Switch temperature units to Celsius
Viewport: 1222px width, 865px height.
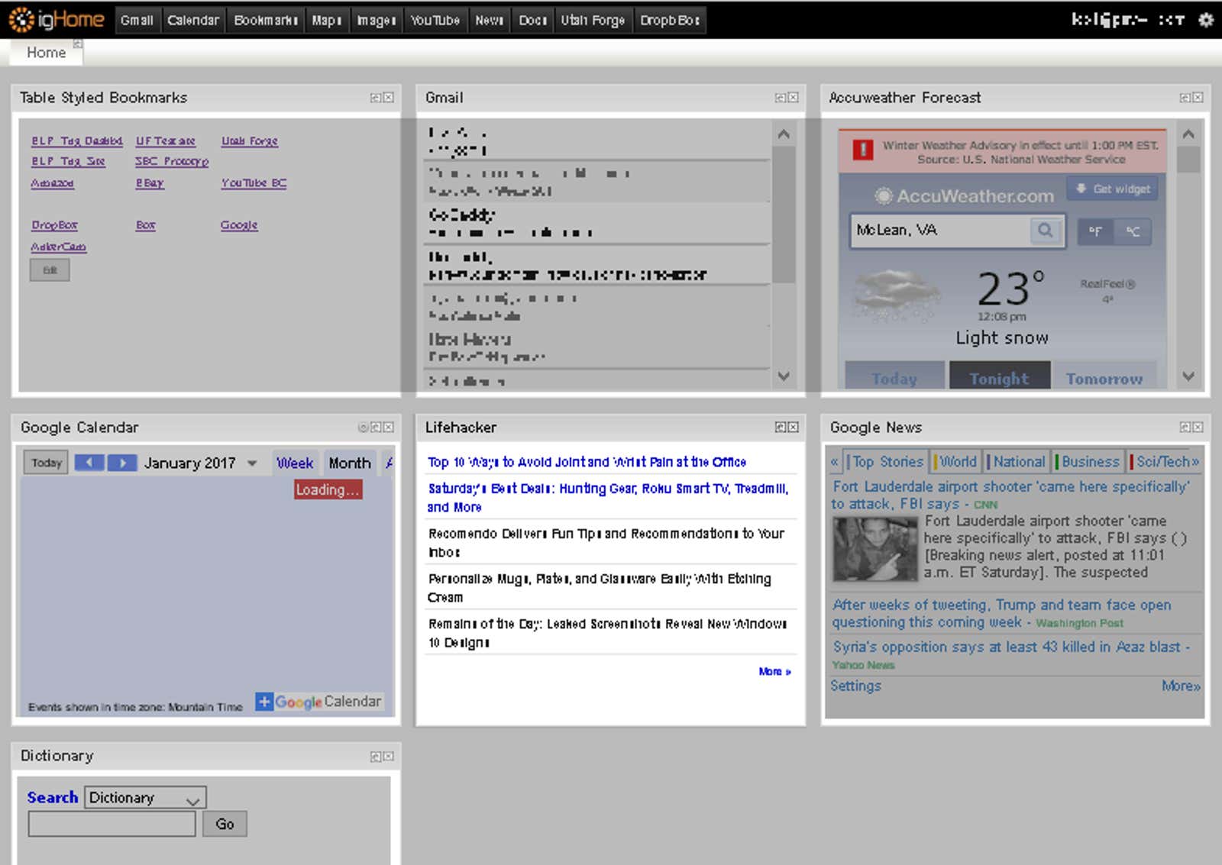(x=1133, y=231)
